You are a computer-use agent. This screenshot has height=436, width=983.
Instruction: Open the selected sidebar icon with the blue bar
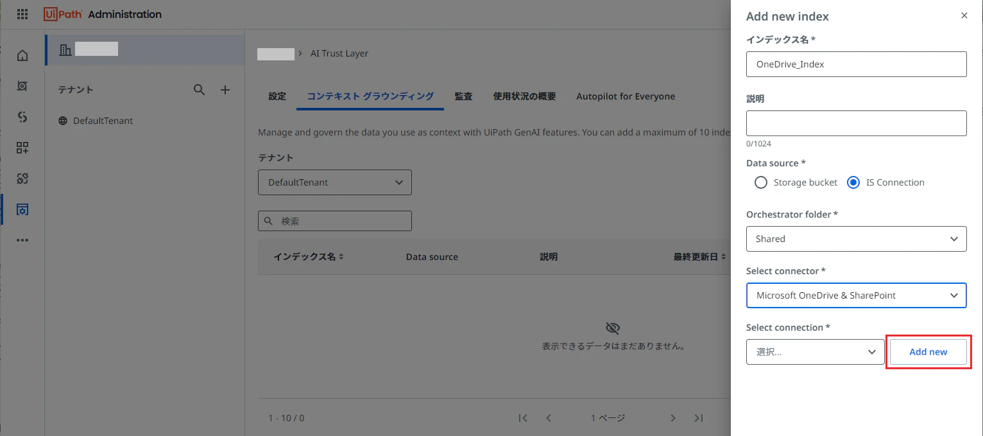[22, 209]
